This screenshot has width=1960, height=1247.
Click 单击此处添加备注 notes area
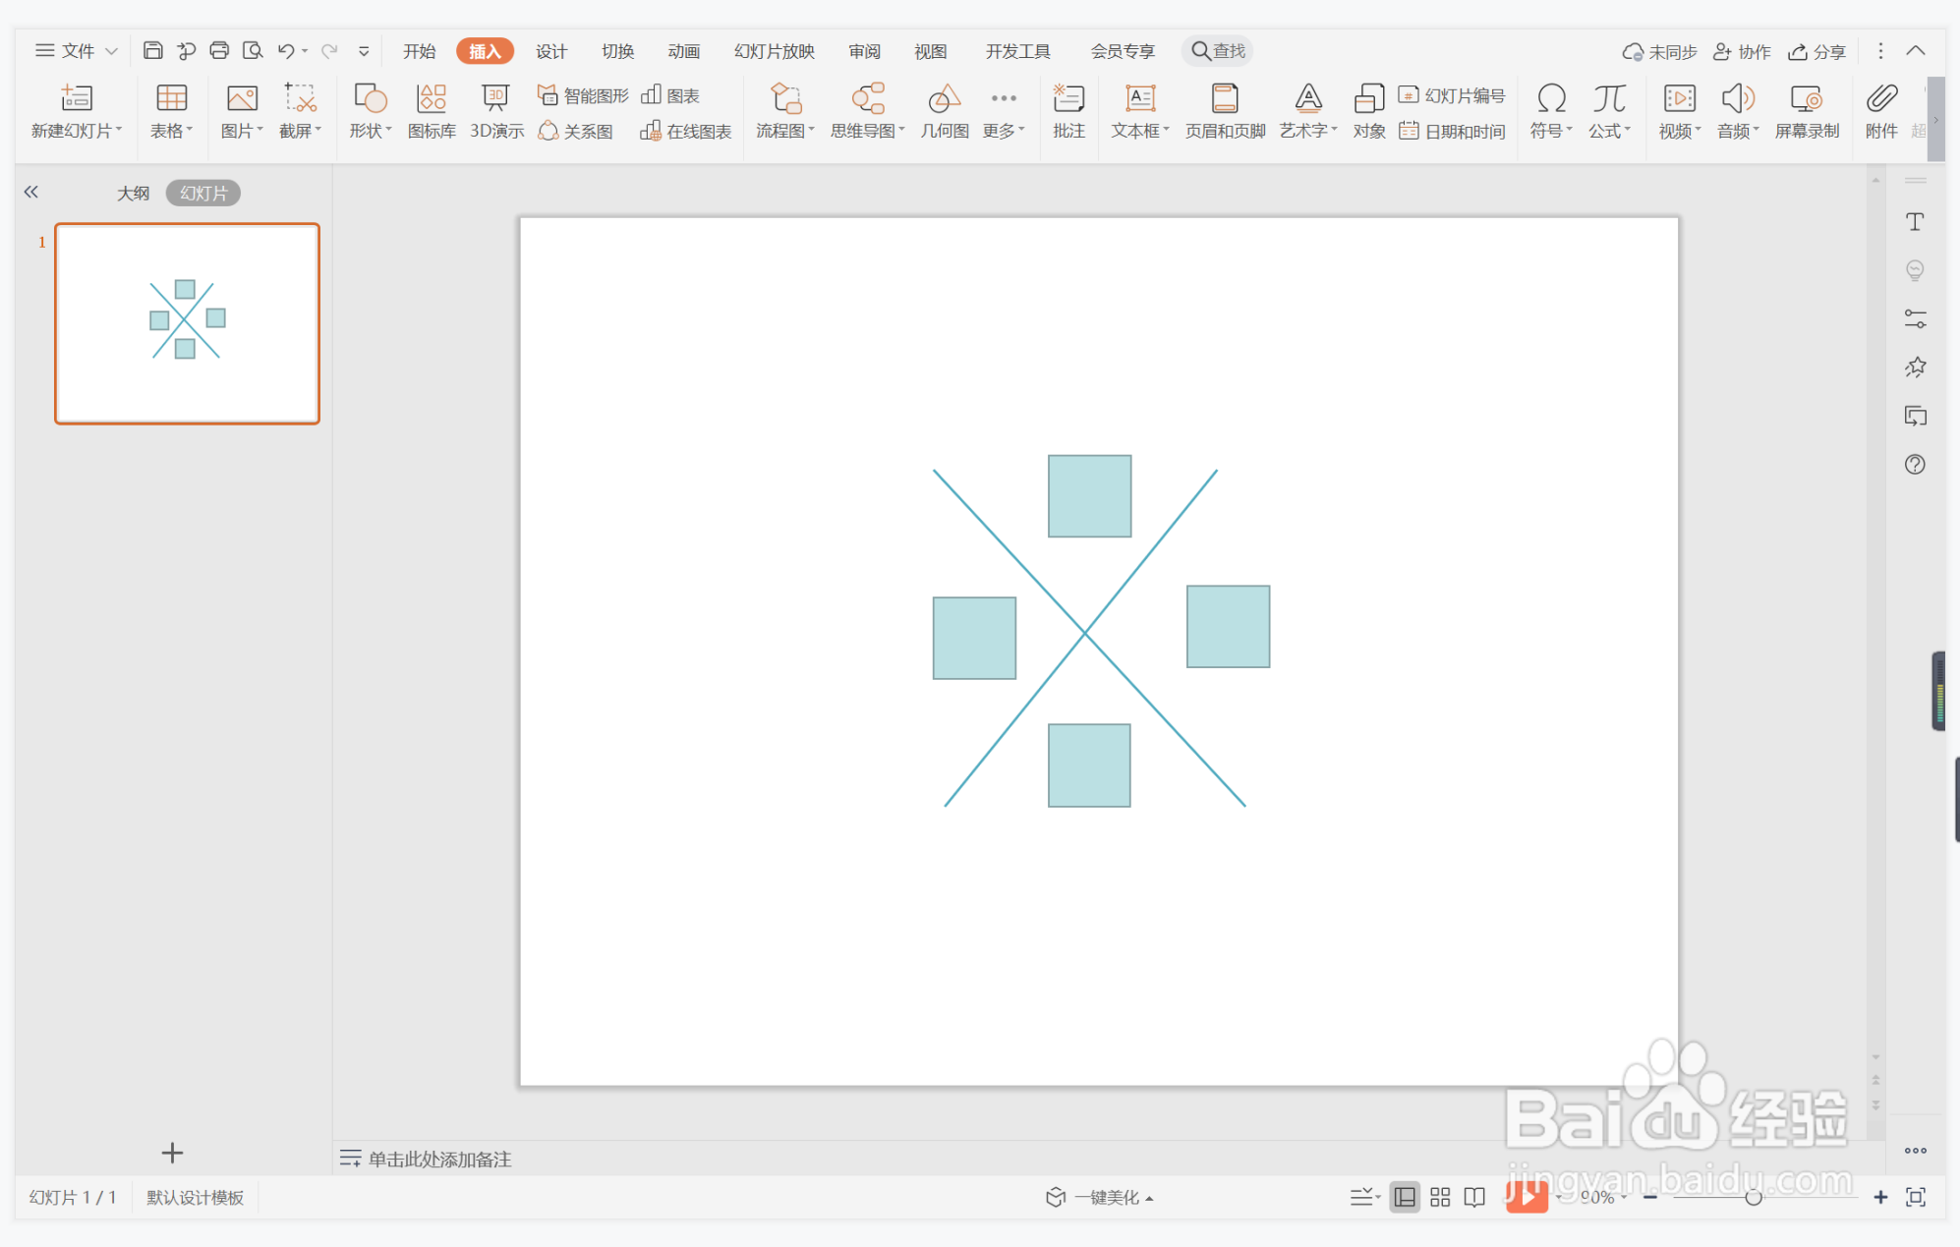point(439,1159)
